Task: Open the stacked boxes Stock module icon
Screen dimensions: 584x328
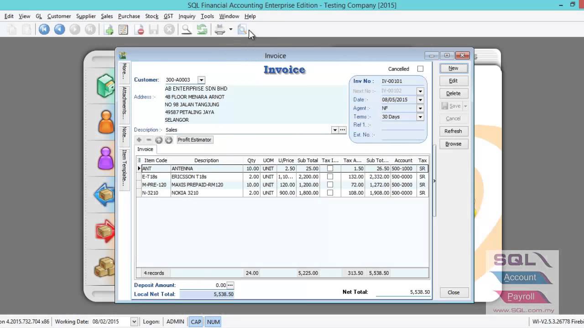Action: click(x=104, y=267)
